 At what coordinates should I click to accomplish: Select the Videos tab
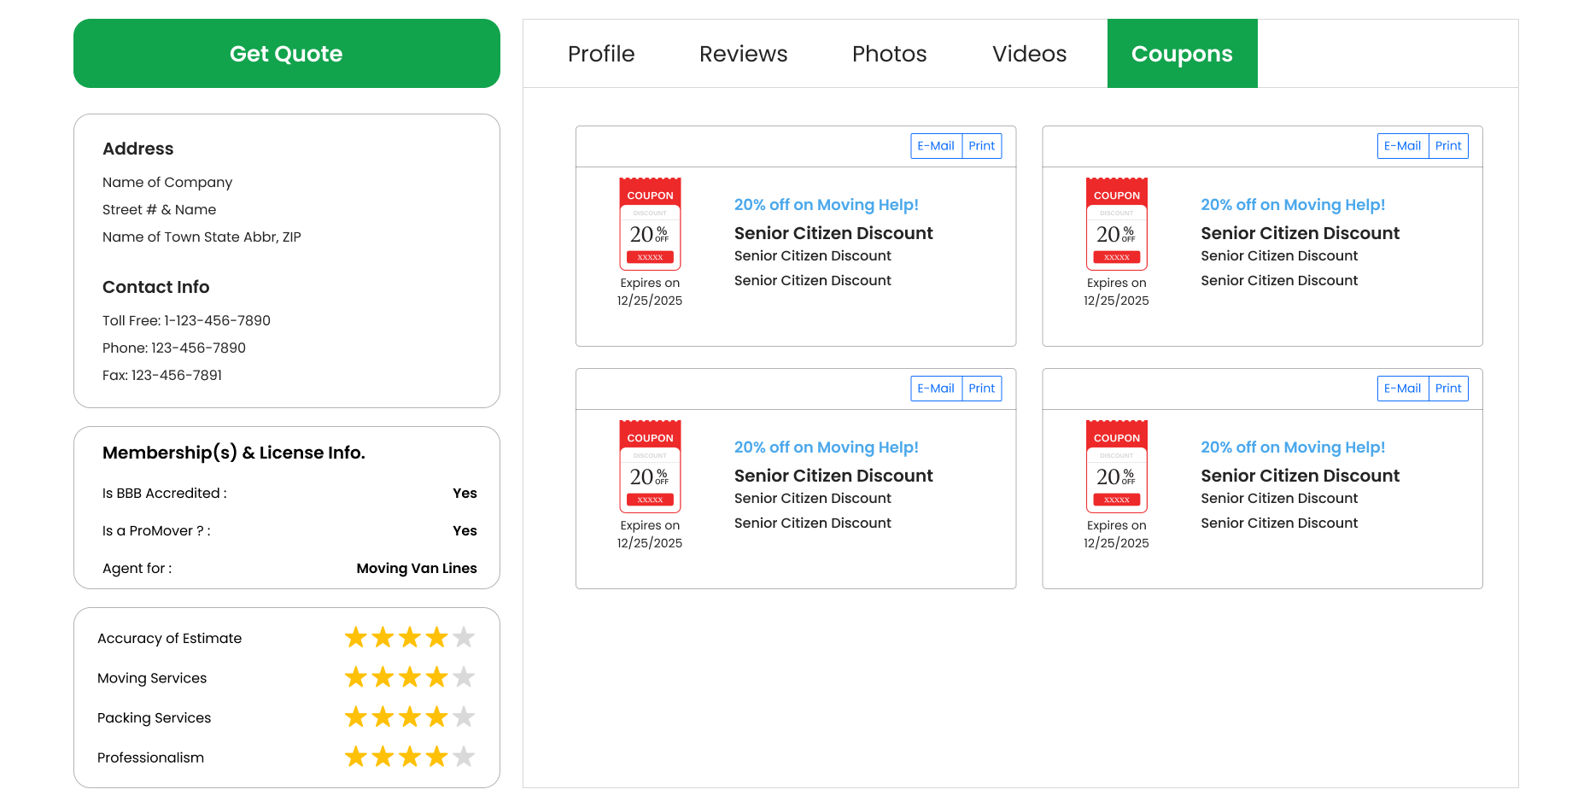1029,53
